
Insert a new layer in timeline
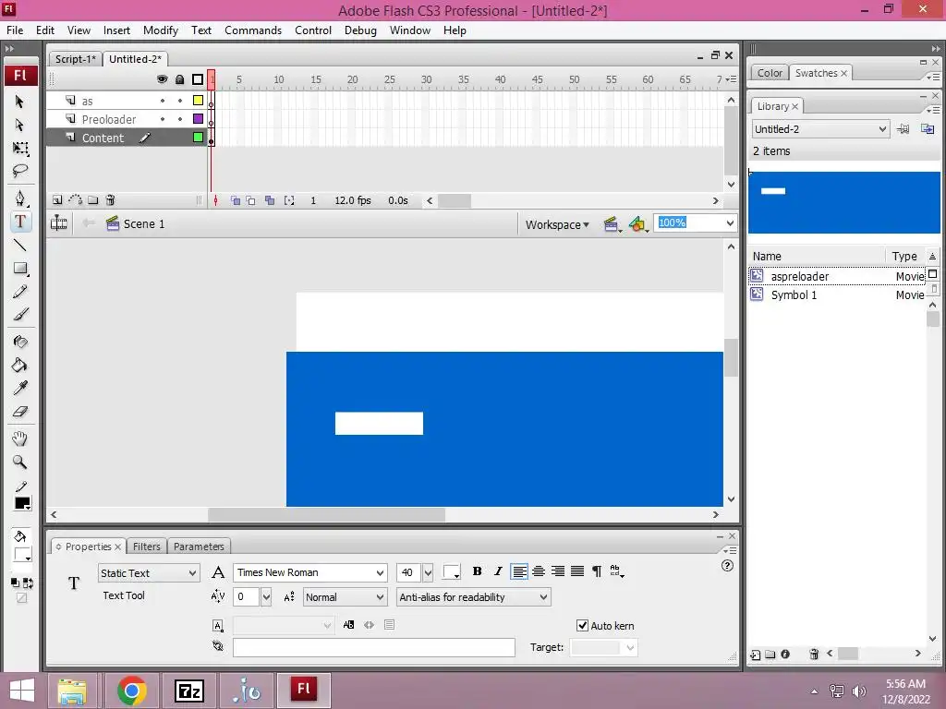[57, 200]
